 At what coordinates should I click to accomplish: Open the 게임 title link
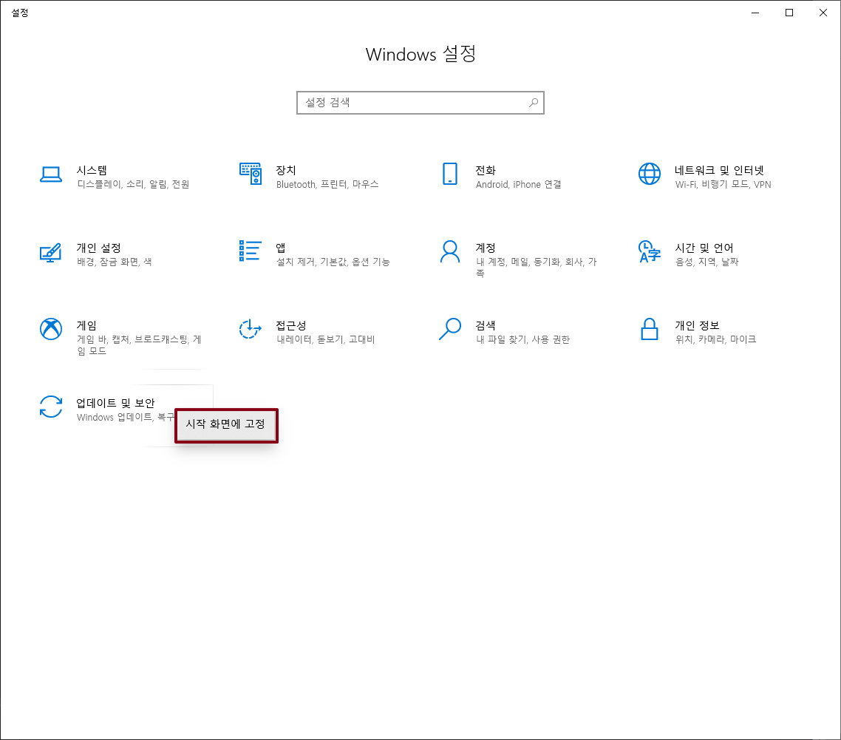(x=87, y=325)
